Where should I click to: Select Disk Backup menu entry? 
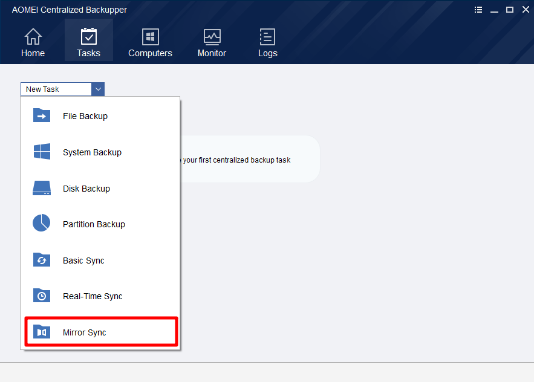[x=100, y=188]
